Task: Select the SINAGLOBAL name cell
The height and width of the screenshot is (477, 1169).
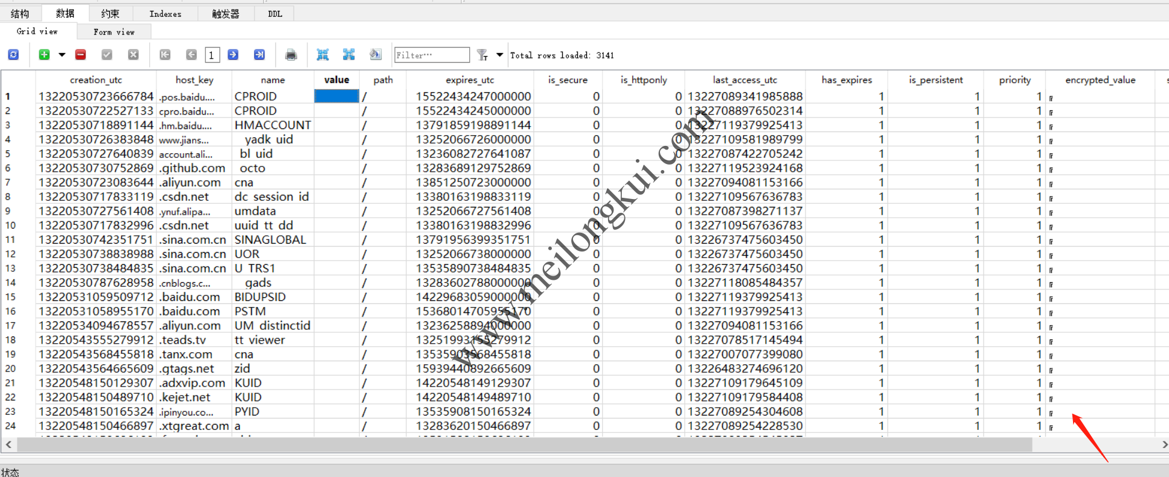Action: (273, 239)
